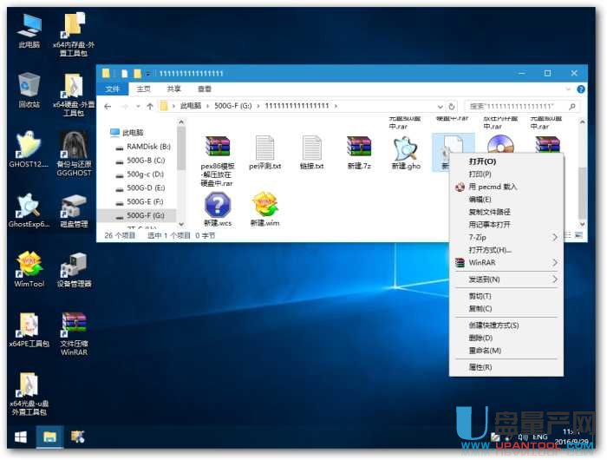The height and width of the screenshot is (460, 607).
Task: Open the 设备管理器 desktop icon
Action: (74, 264)
